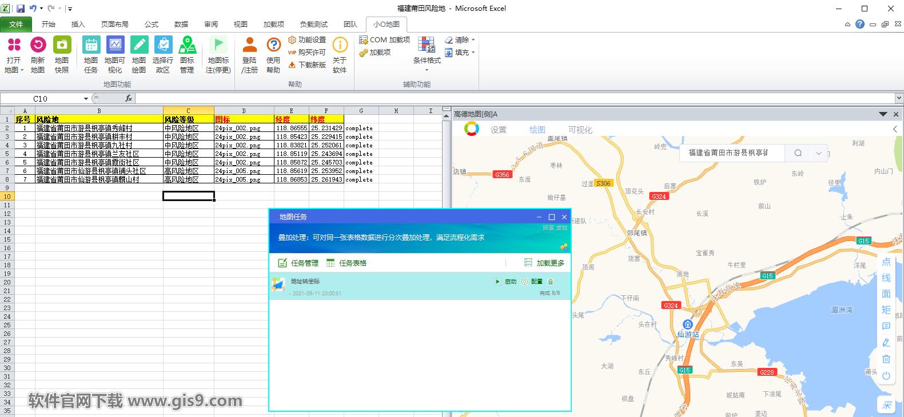Open the Name Box dropdown arrow
The width and height of the screenshot is (904, 417).
[x=86, y=99]
